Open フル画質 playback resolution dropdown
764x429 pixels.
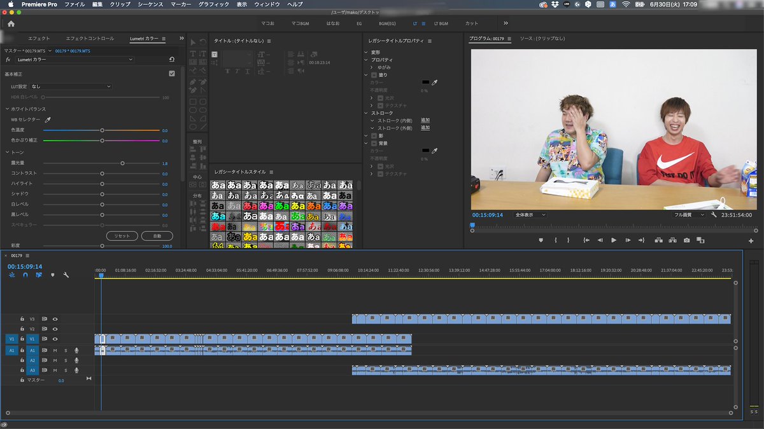(690, 215)
